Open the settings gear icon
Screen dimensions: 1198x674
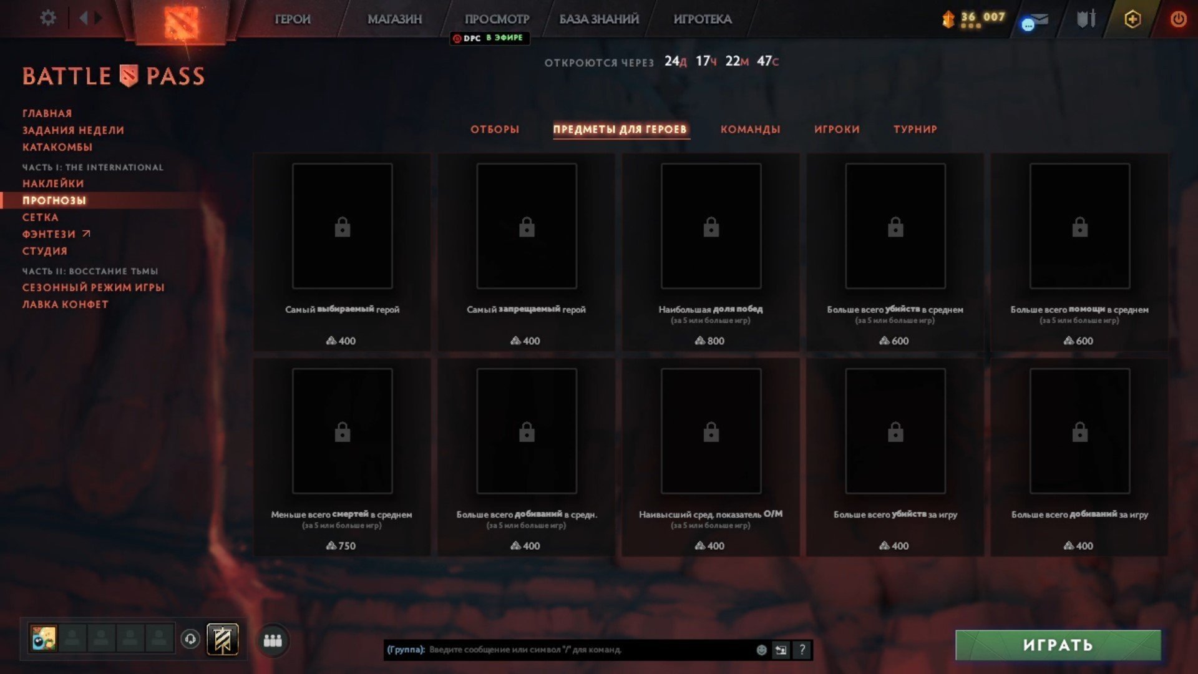pos(48,18)
